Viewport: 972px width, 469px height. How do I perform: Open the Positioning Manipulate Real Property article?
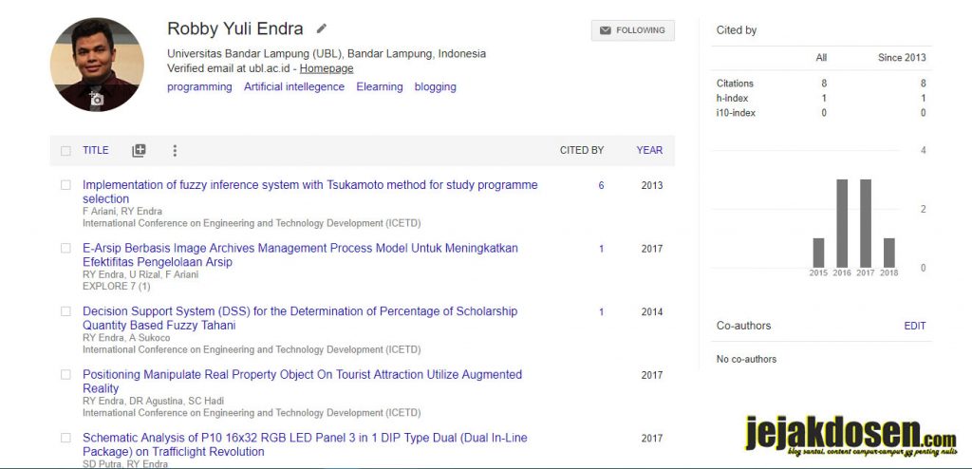(302, 382)
